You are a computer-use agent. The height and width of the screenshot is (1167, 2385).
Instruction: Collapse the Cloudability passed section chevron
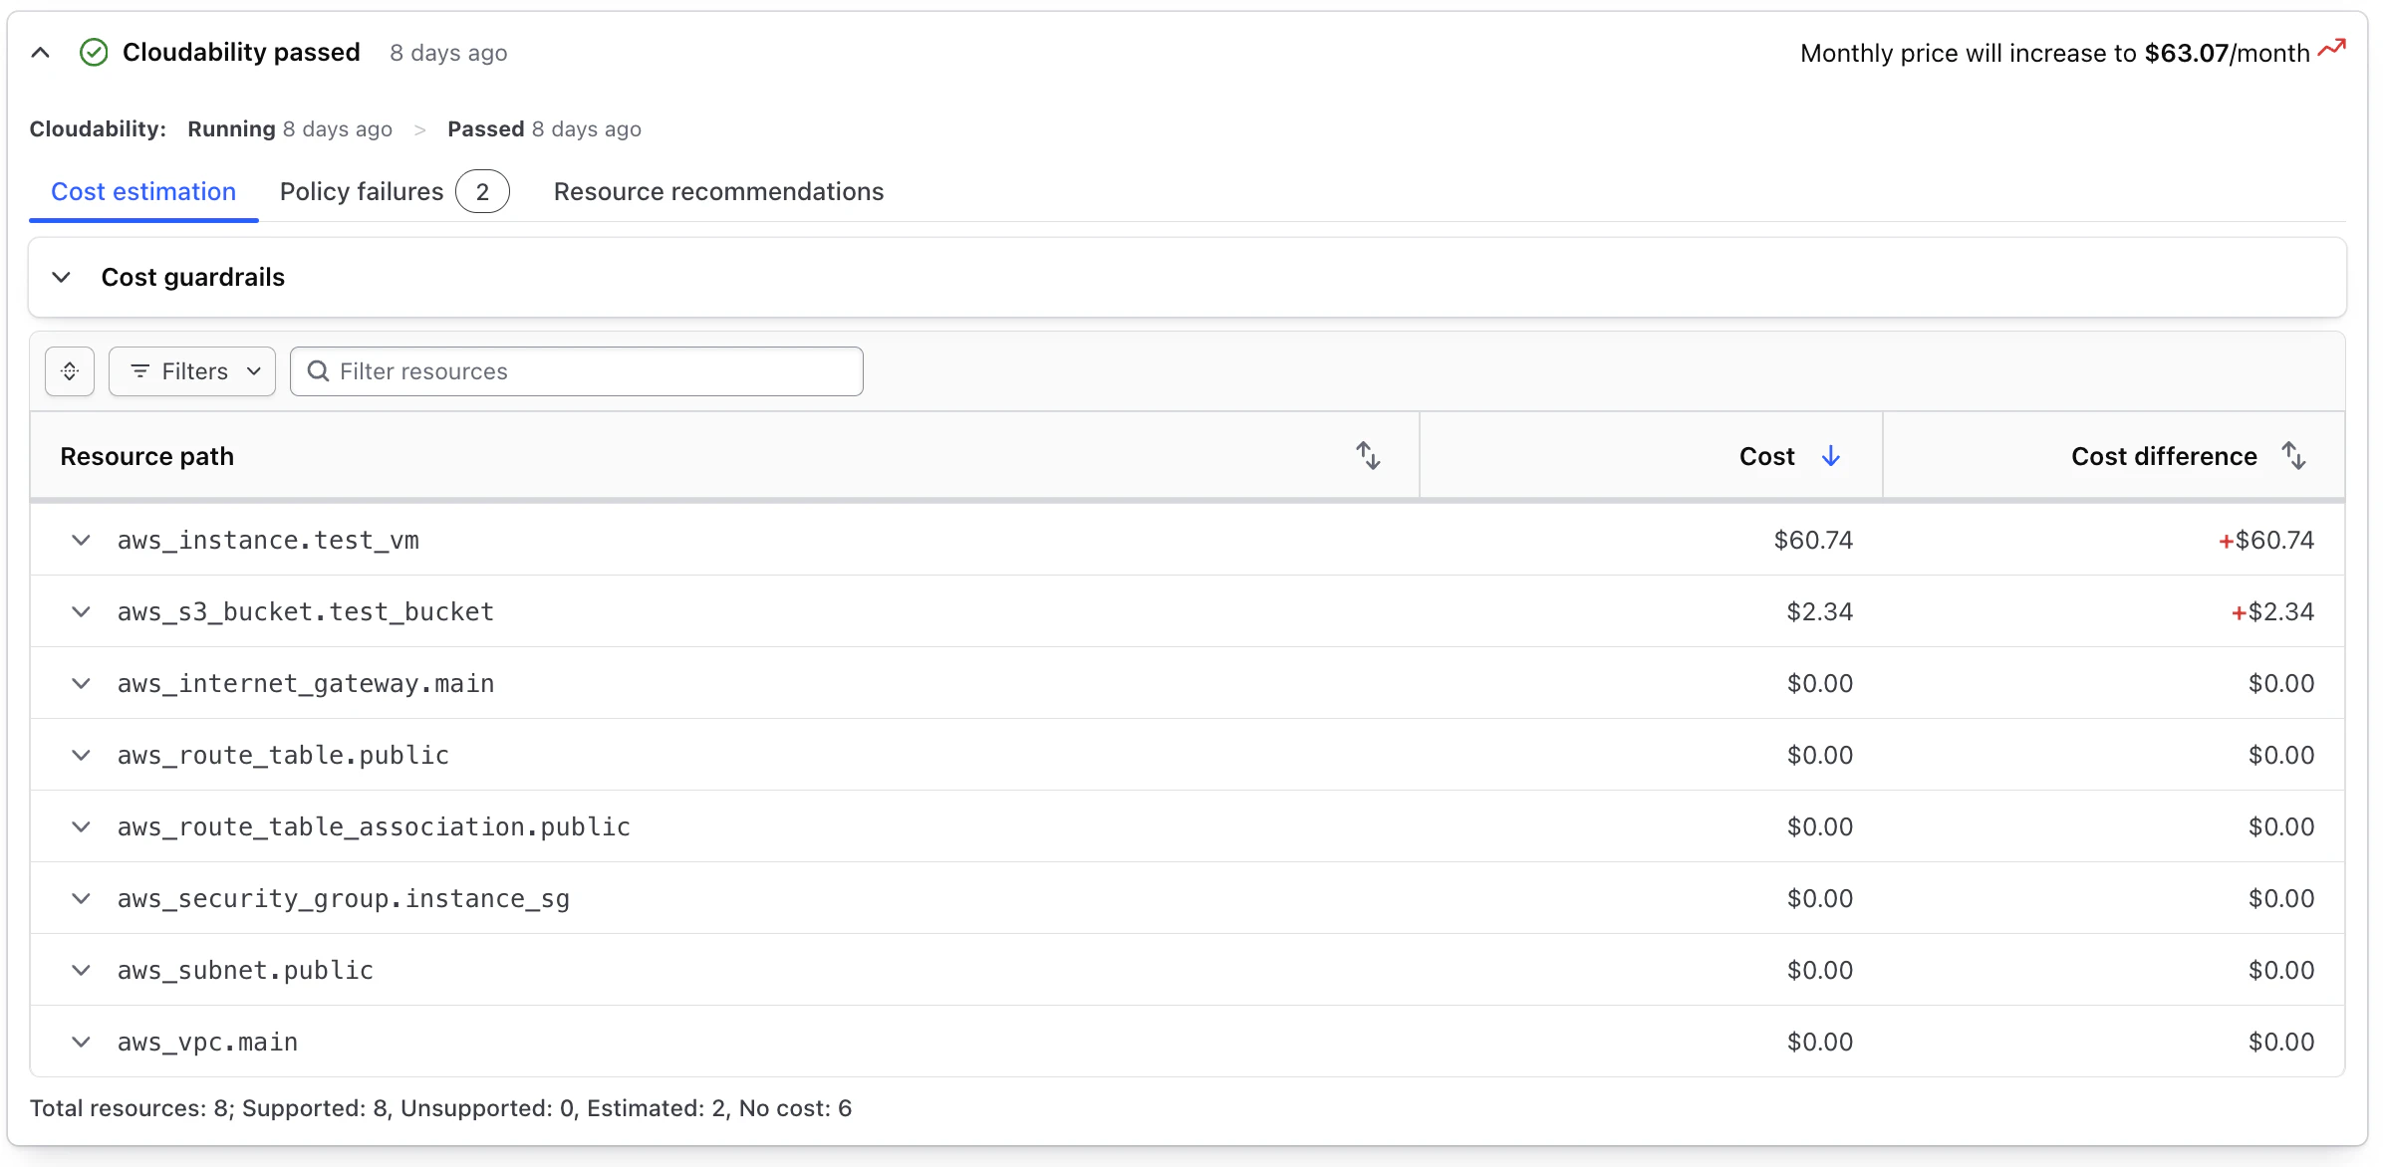(x=41, y=53)
